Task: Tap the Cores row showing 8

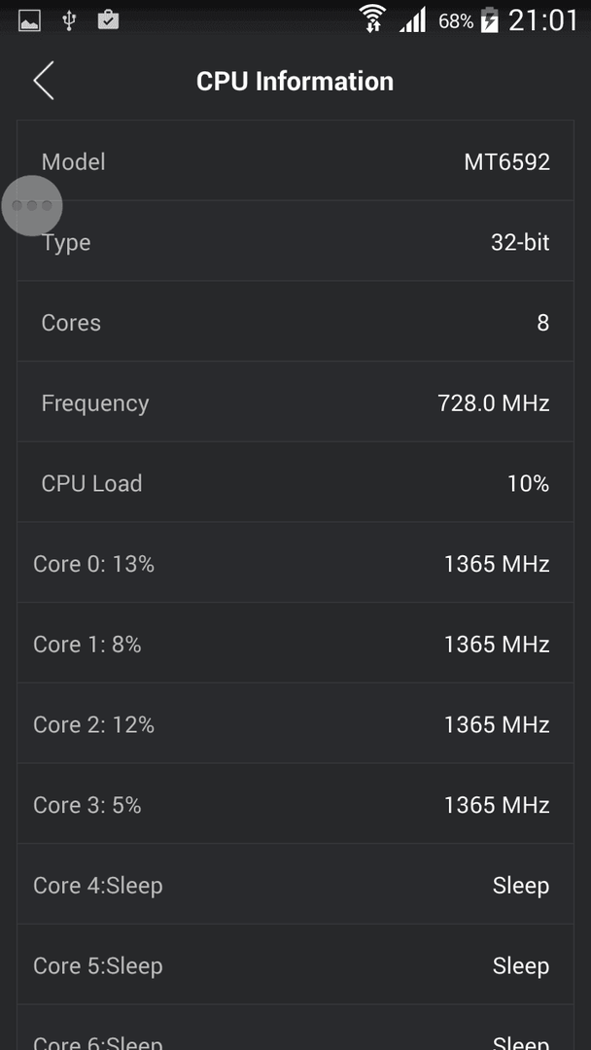Action: 295,322
